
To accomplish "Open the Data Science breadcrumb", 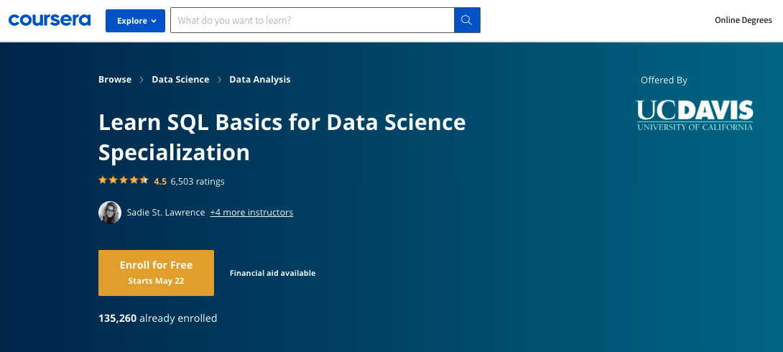I will (180, 80).
